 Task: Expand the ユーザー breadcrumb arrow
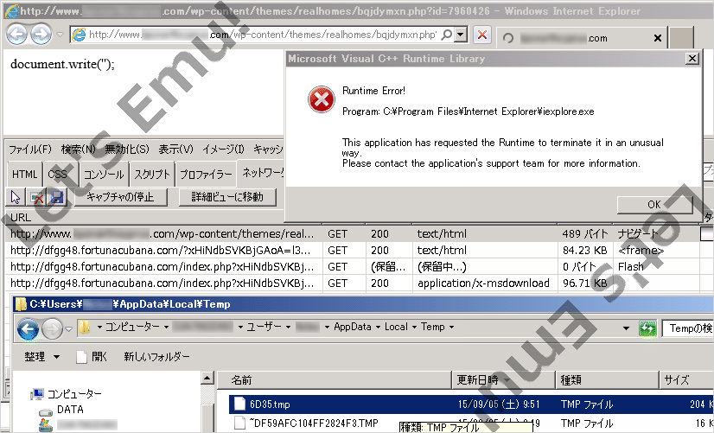click(x=288, y=327)
